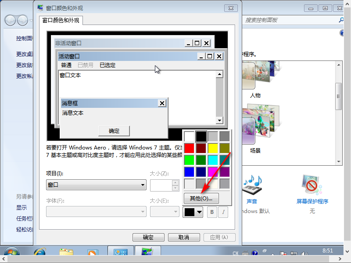This screenshot has width=351, height=263.
Task: Open the 屏幕保护程序 screen saver icon
Action: coord(312,186)
